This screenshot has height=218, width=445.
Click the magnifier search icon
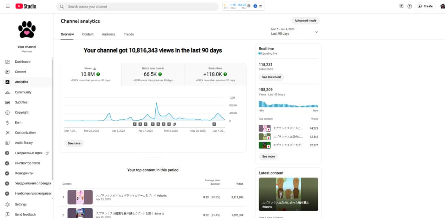62,7
